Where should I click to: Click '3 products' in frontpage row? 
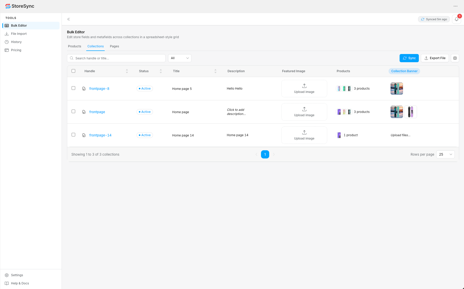[362, 112]
